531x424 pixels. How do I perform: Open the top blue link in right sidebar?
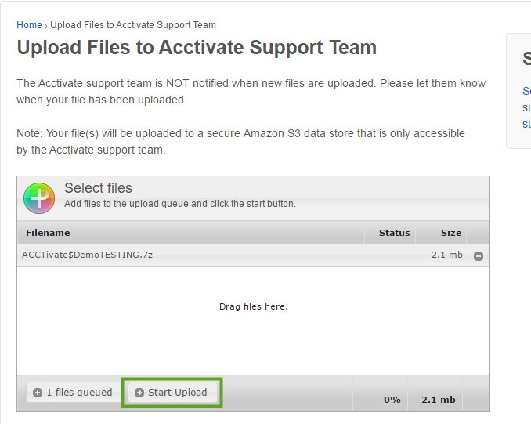[x=526, y=91]
